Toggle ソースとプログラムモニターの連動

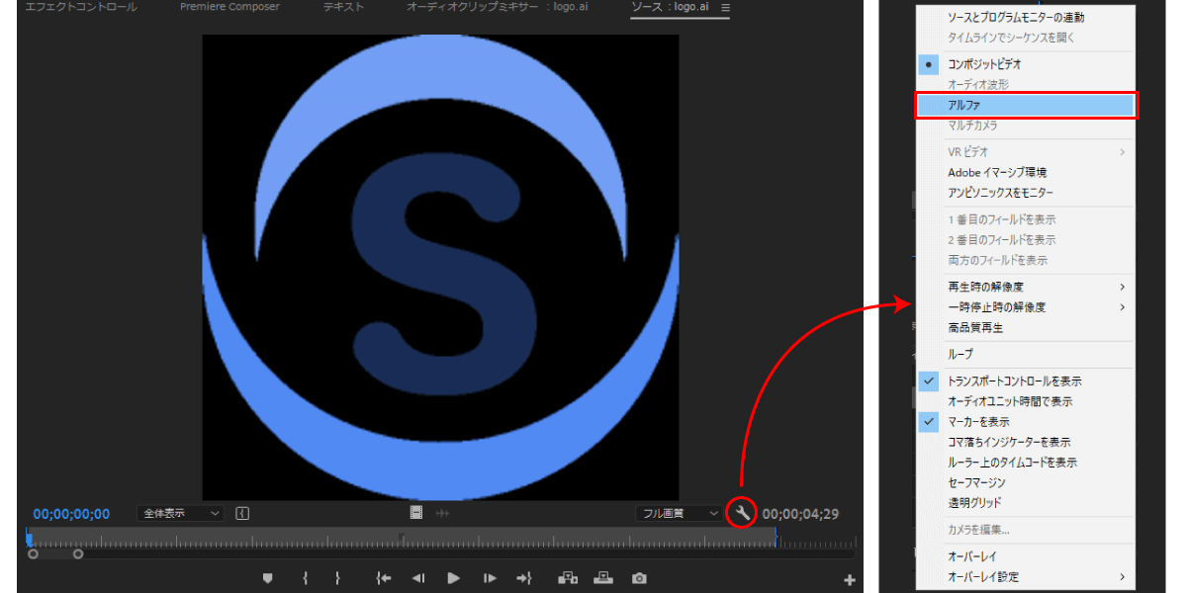1027,17
